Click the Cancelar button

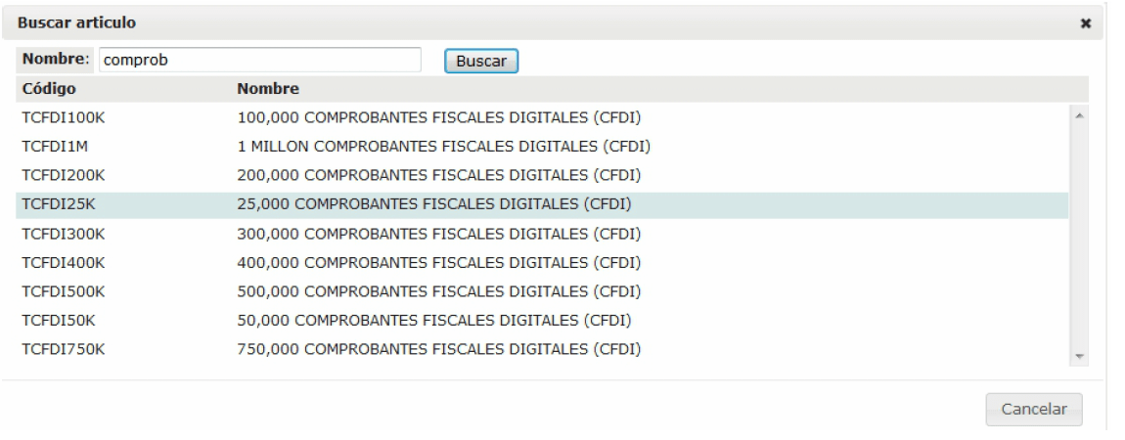(1032, 409)
